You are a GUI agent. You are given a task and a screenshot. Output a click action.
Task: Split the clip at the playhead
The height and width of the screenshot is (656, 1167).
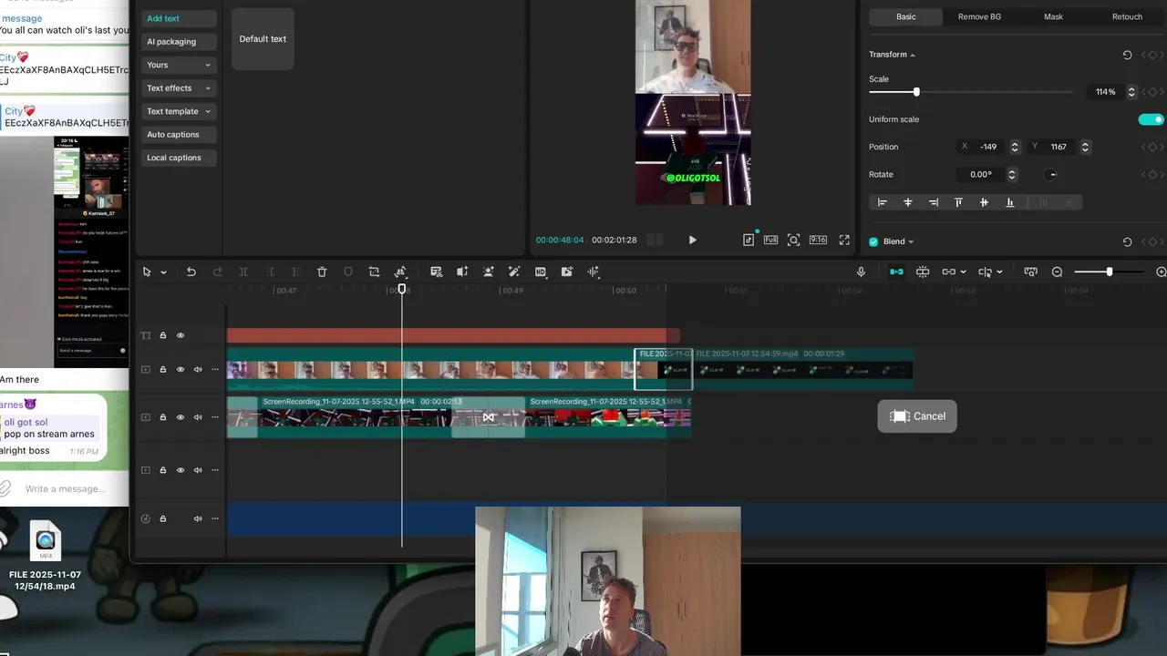(243, 272)
